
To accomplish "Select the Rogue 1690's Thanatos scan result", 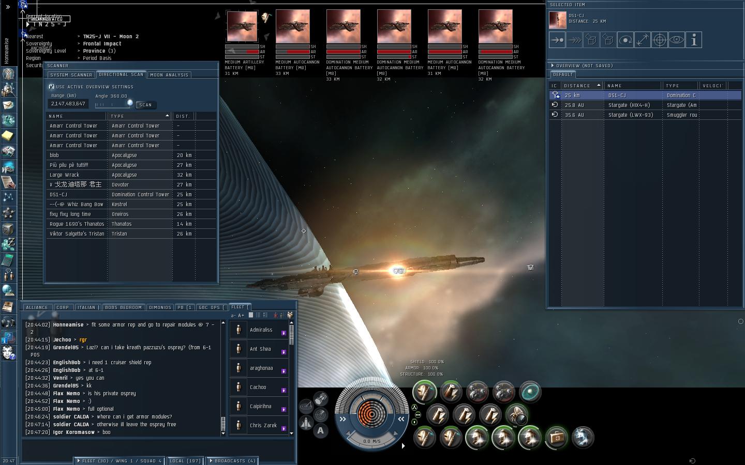I will click(131, 224).
